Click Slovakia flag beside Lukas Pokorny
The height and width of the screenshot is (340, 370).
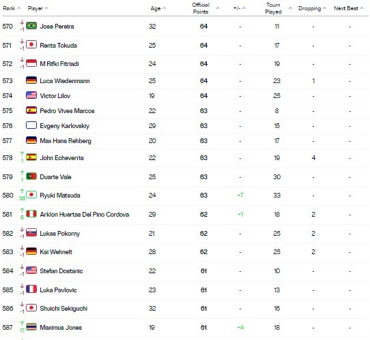pyautogui.click(x=31, y=232)
